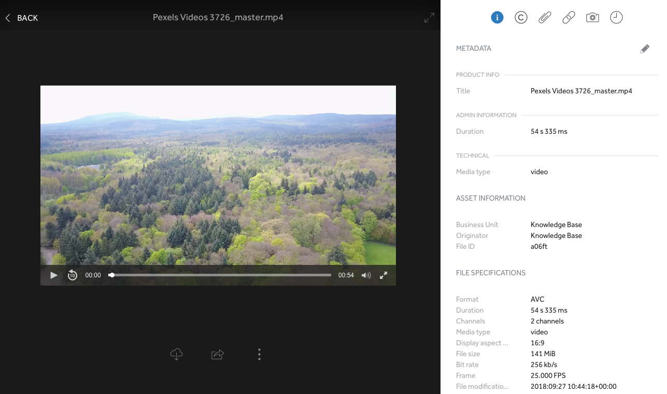
Task: Edit metadata using the pencil icon
Action: (645, 48)
